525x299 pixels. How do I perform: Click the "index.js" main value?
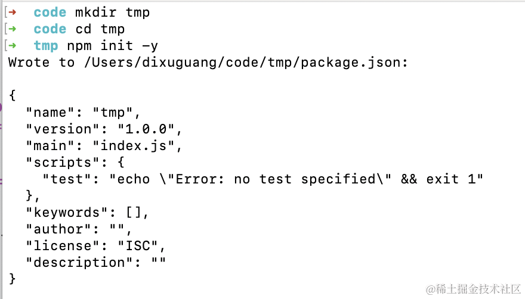pos(134,146)
